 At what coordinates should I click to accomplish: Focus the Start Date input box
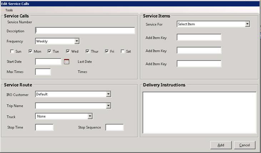pyautogui.click(x=48, y=62)
